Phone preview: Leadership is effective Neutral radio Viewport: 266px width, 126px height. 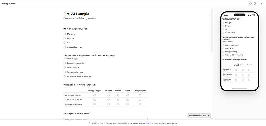click(x=249, y=70)
